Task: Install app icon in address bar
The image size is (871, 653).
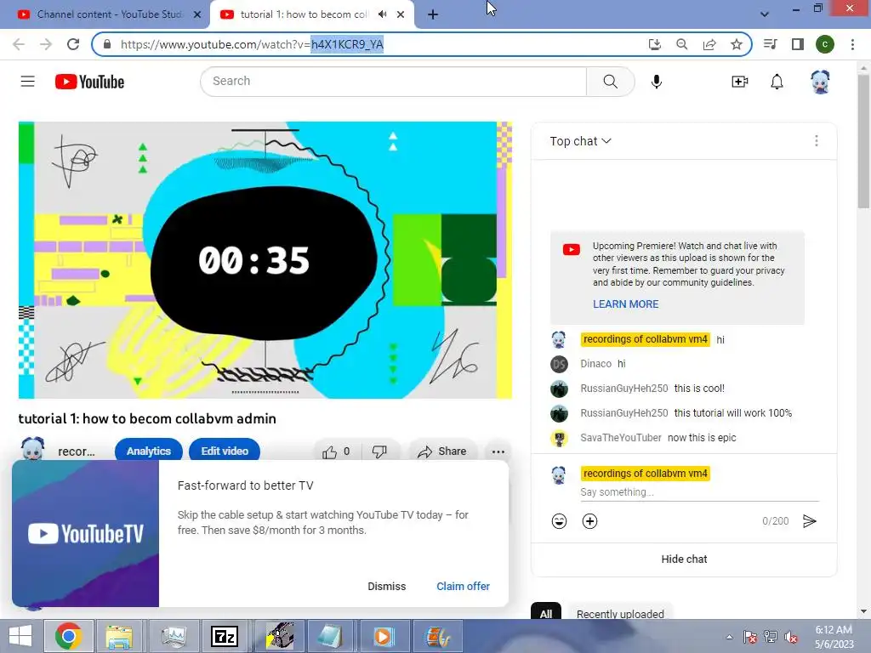Action: (655, 44)
